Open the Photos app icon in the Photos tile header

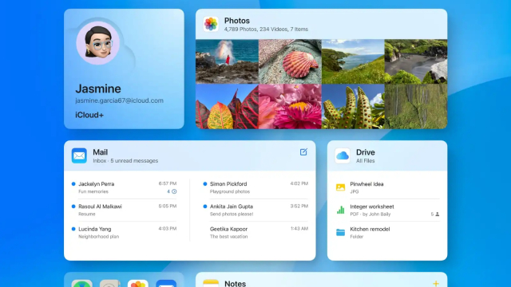pos(211,24)
